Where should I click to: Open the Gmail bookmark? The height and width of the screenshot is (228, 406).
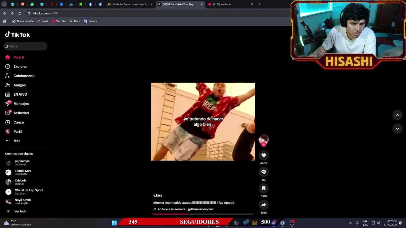point(43,21)
